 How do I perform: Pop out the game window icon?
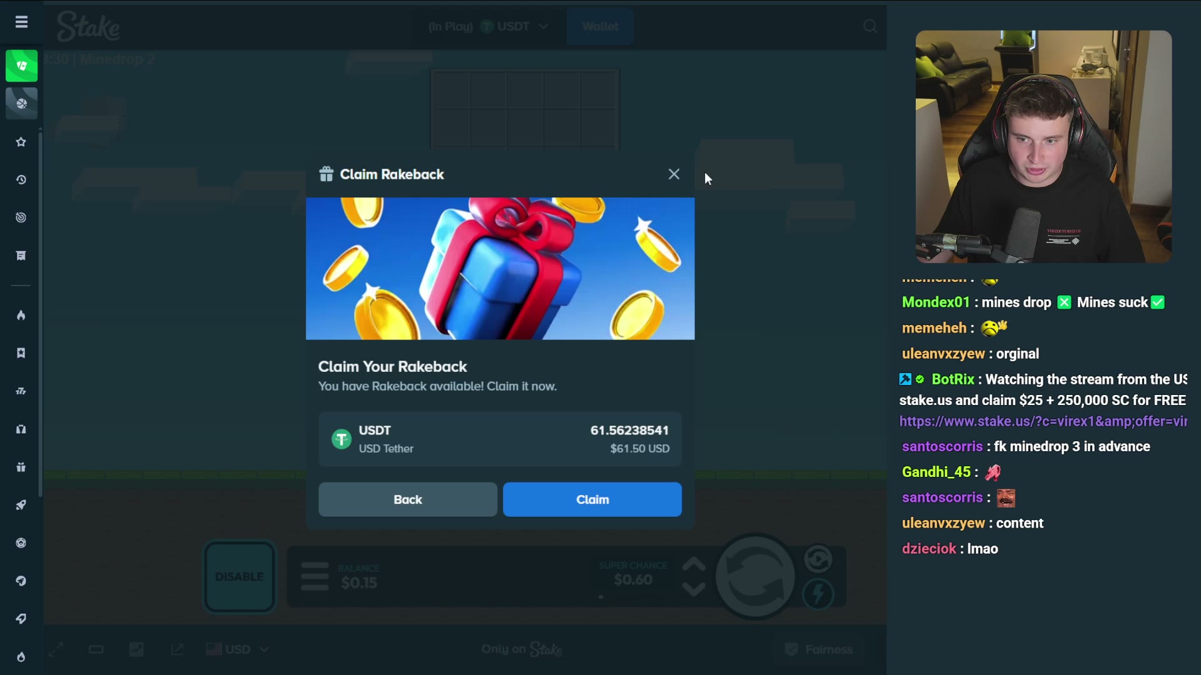tap(177, 649)
